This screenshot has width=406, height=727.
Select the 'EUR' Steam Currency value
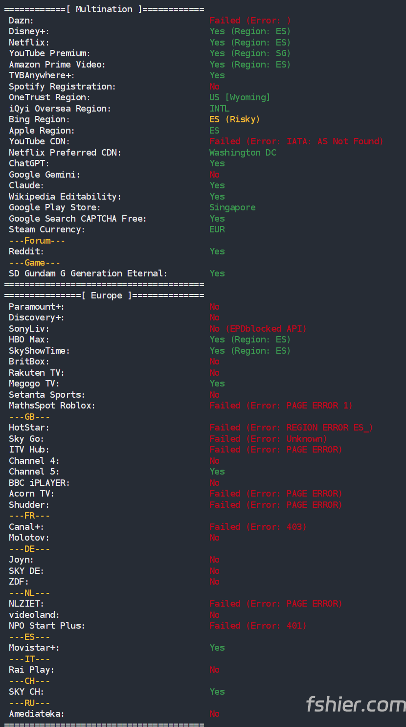click(217, 229)
